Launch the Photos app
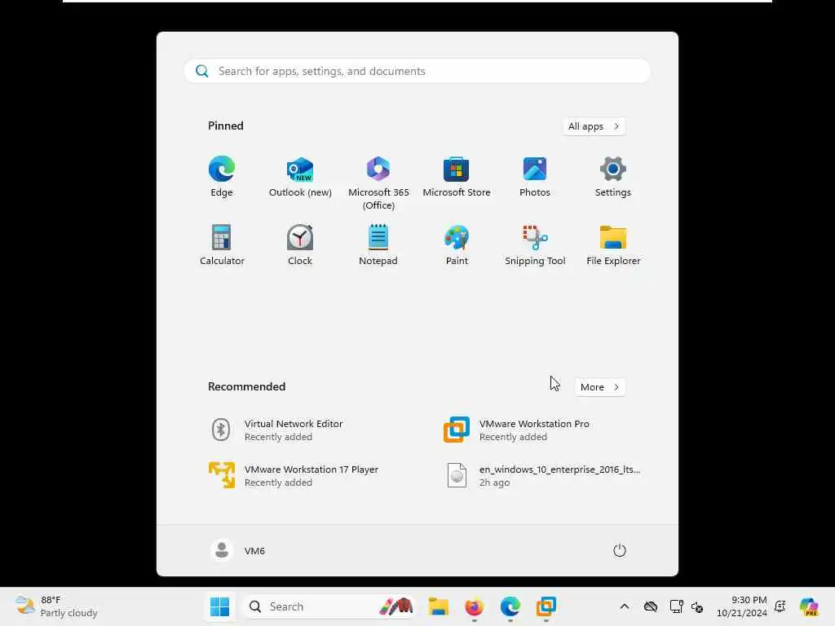835x626 pixels. (x=535, y=177)
